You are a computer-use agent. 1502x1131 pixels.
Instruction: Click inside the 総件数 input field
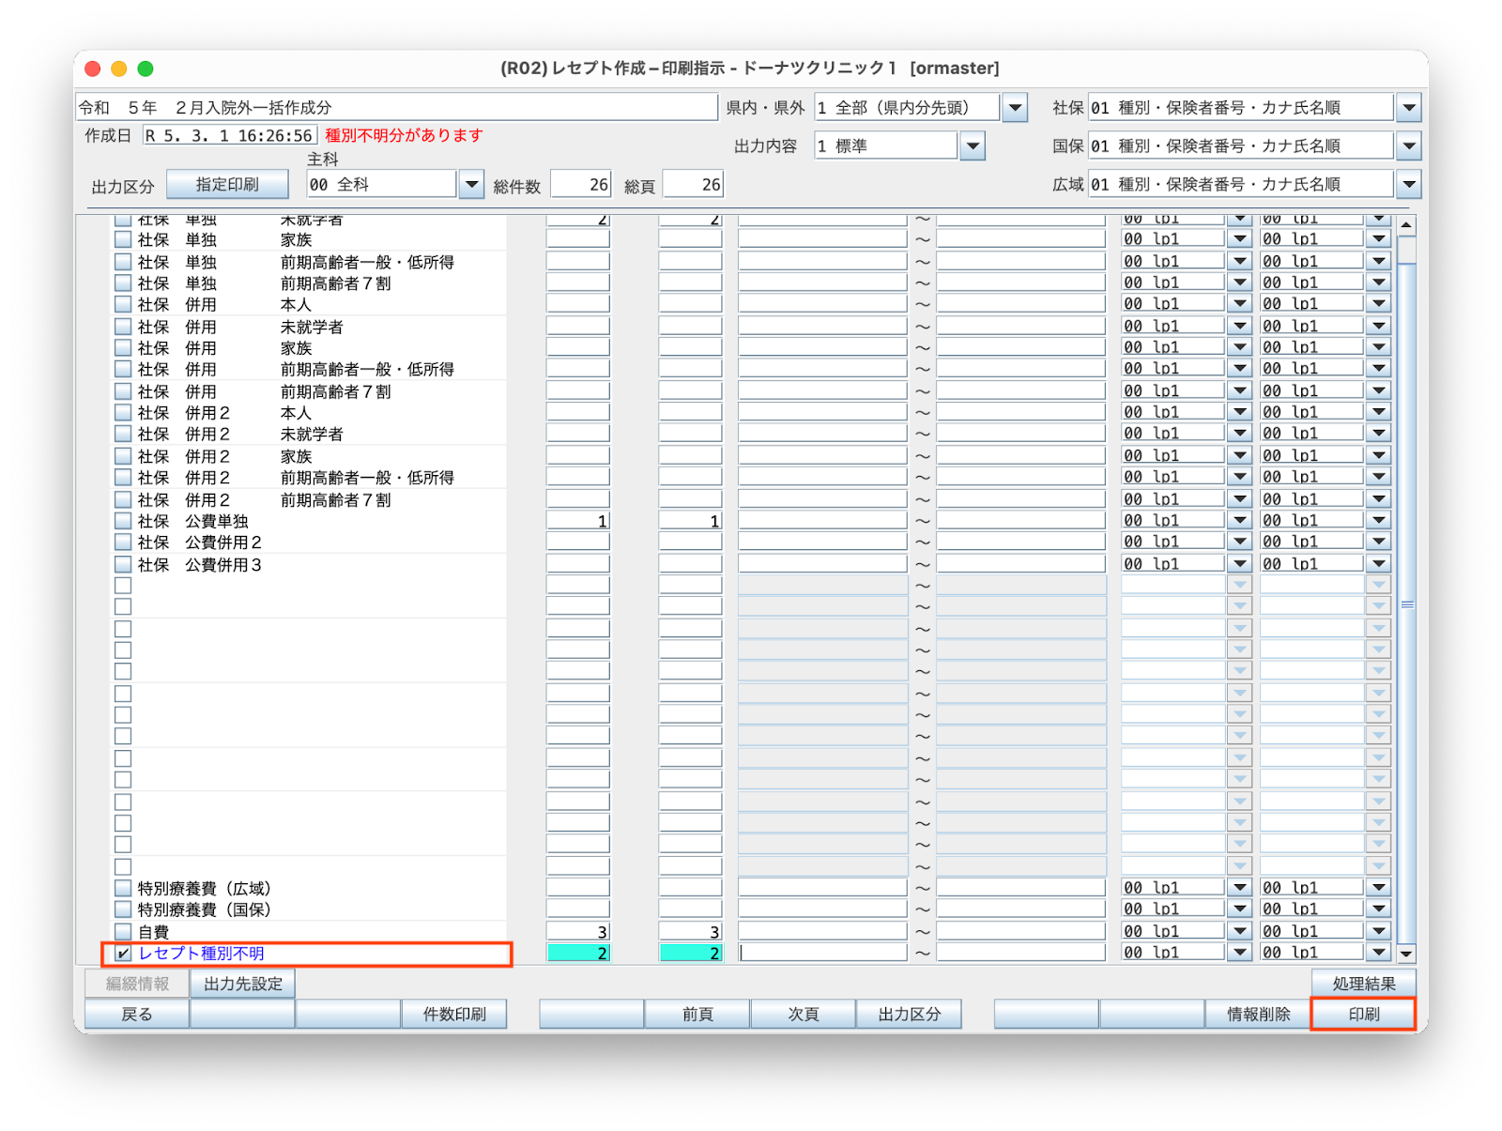click(x=579, y=183)
